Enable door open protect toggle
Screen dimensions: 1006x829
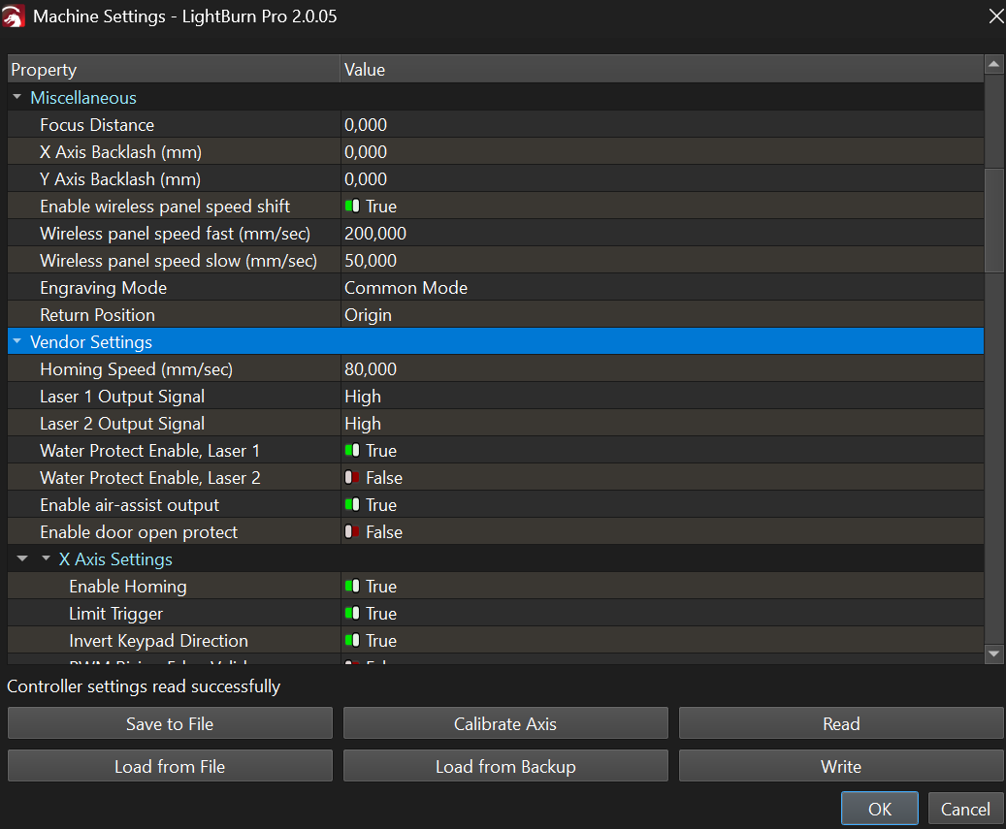coord(352,532)
